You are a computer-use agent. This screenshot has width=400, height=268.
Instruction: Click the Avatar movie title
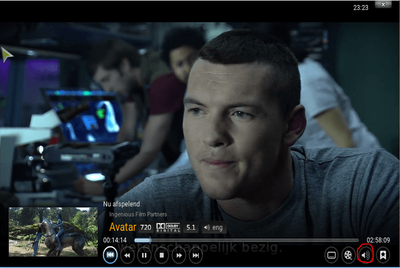coord(123,227)
